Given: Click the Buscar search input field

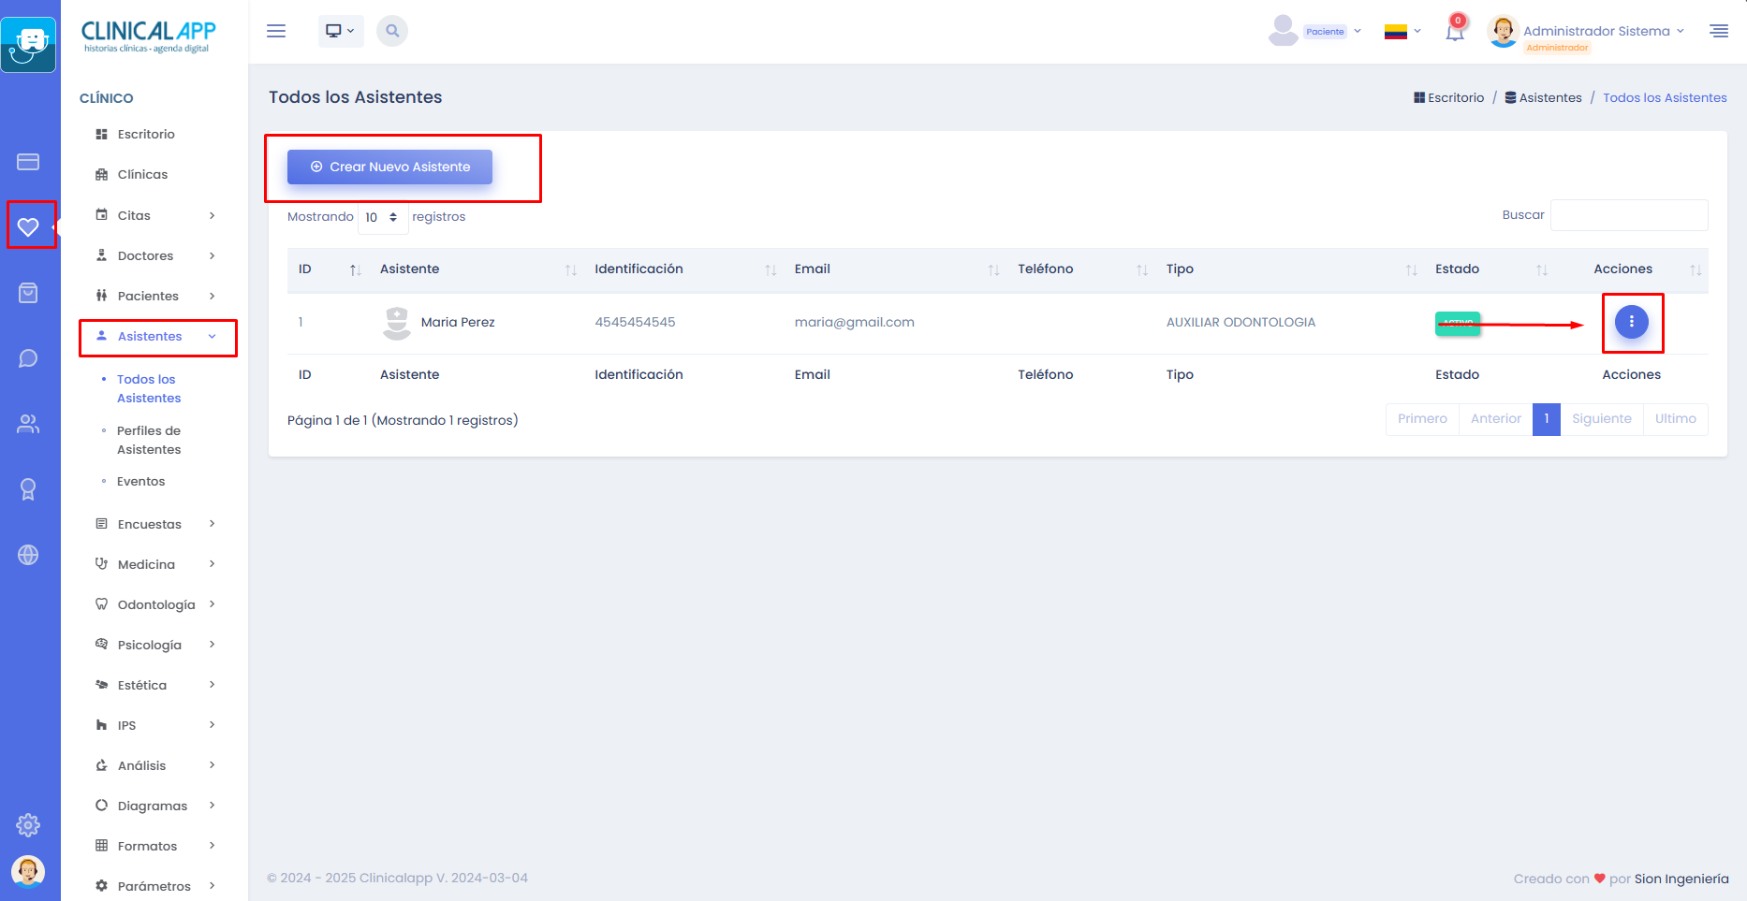Looking at the screenshot, I should (1629, 215).
